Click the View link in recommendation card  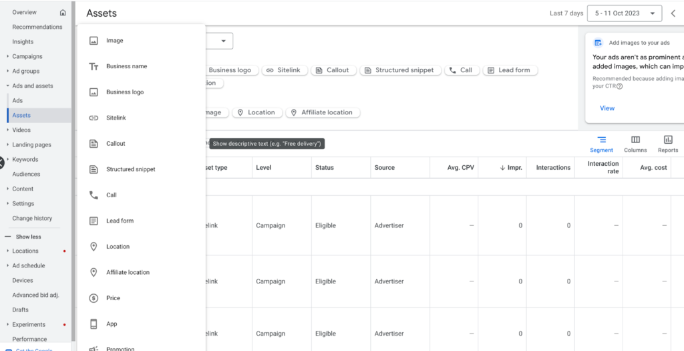pos(607,108)
